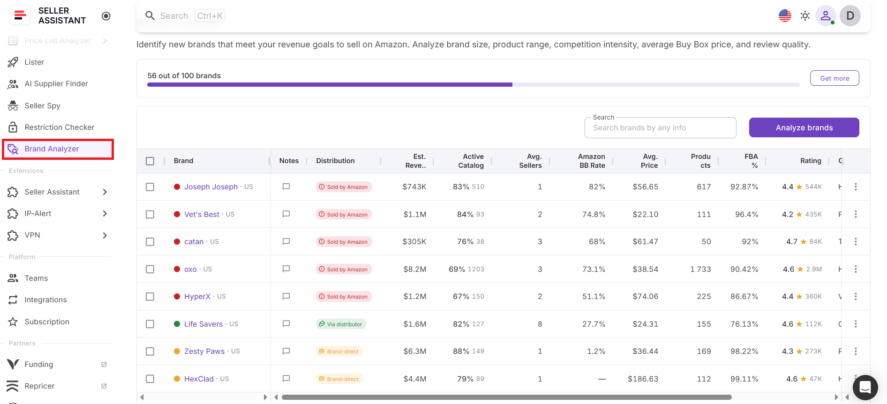Sort by the Active Catalog column header
887x404 pixels.
pyautogui.click(x=471, y=161)
